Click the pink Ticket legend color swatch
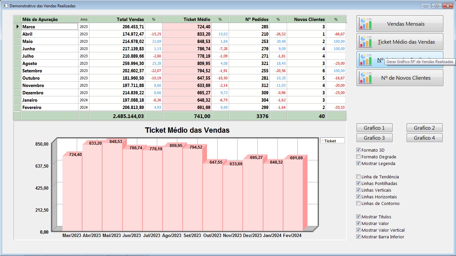The height and width of the screenshot is (256, 456). point(322,141)
